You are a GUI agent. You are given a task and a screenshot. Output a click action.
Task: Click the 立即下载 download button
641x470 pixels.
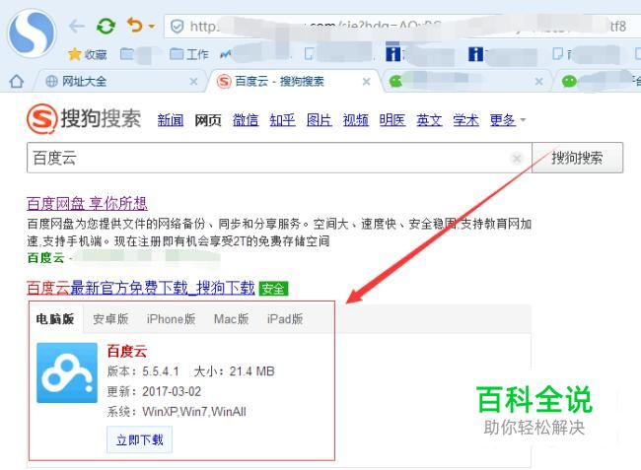(139, 439)
